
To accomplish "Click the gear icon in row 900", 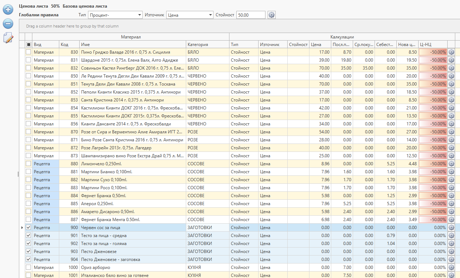I will point(451,228).
